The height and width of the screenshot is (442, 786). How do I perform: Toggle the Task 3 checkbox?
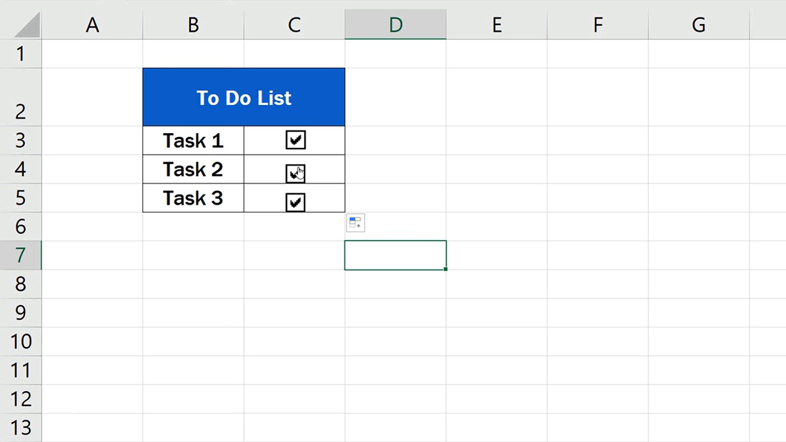[296, 202]
